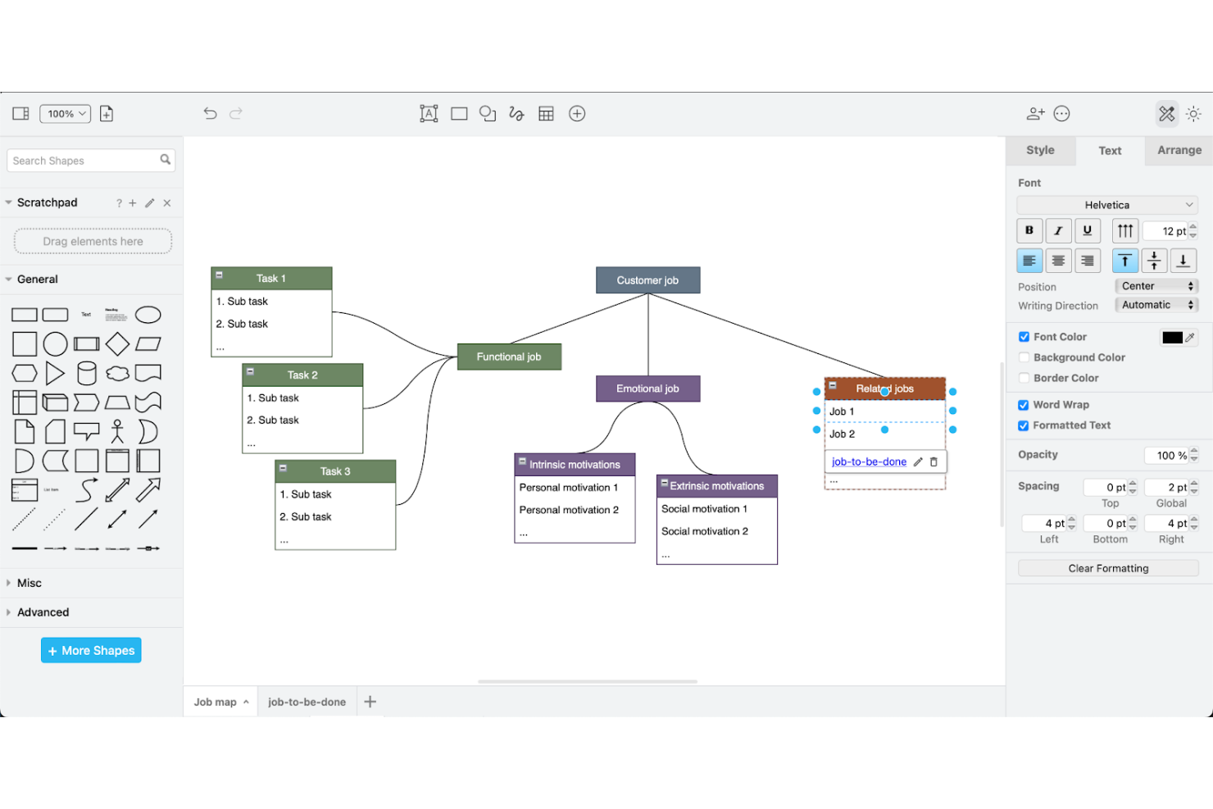This screenshot has height=809, width=1213.
Task: Enable the Border Color checkbox
Action: [x=1024, y=378]
